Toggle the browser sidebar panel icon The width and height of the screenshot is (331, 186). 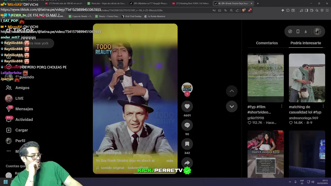(306, 10)
